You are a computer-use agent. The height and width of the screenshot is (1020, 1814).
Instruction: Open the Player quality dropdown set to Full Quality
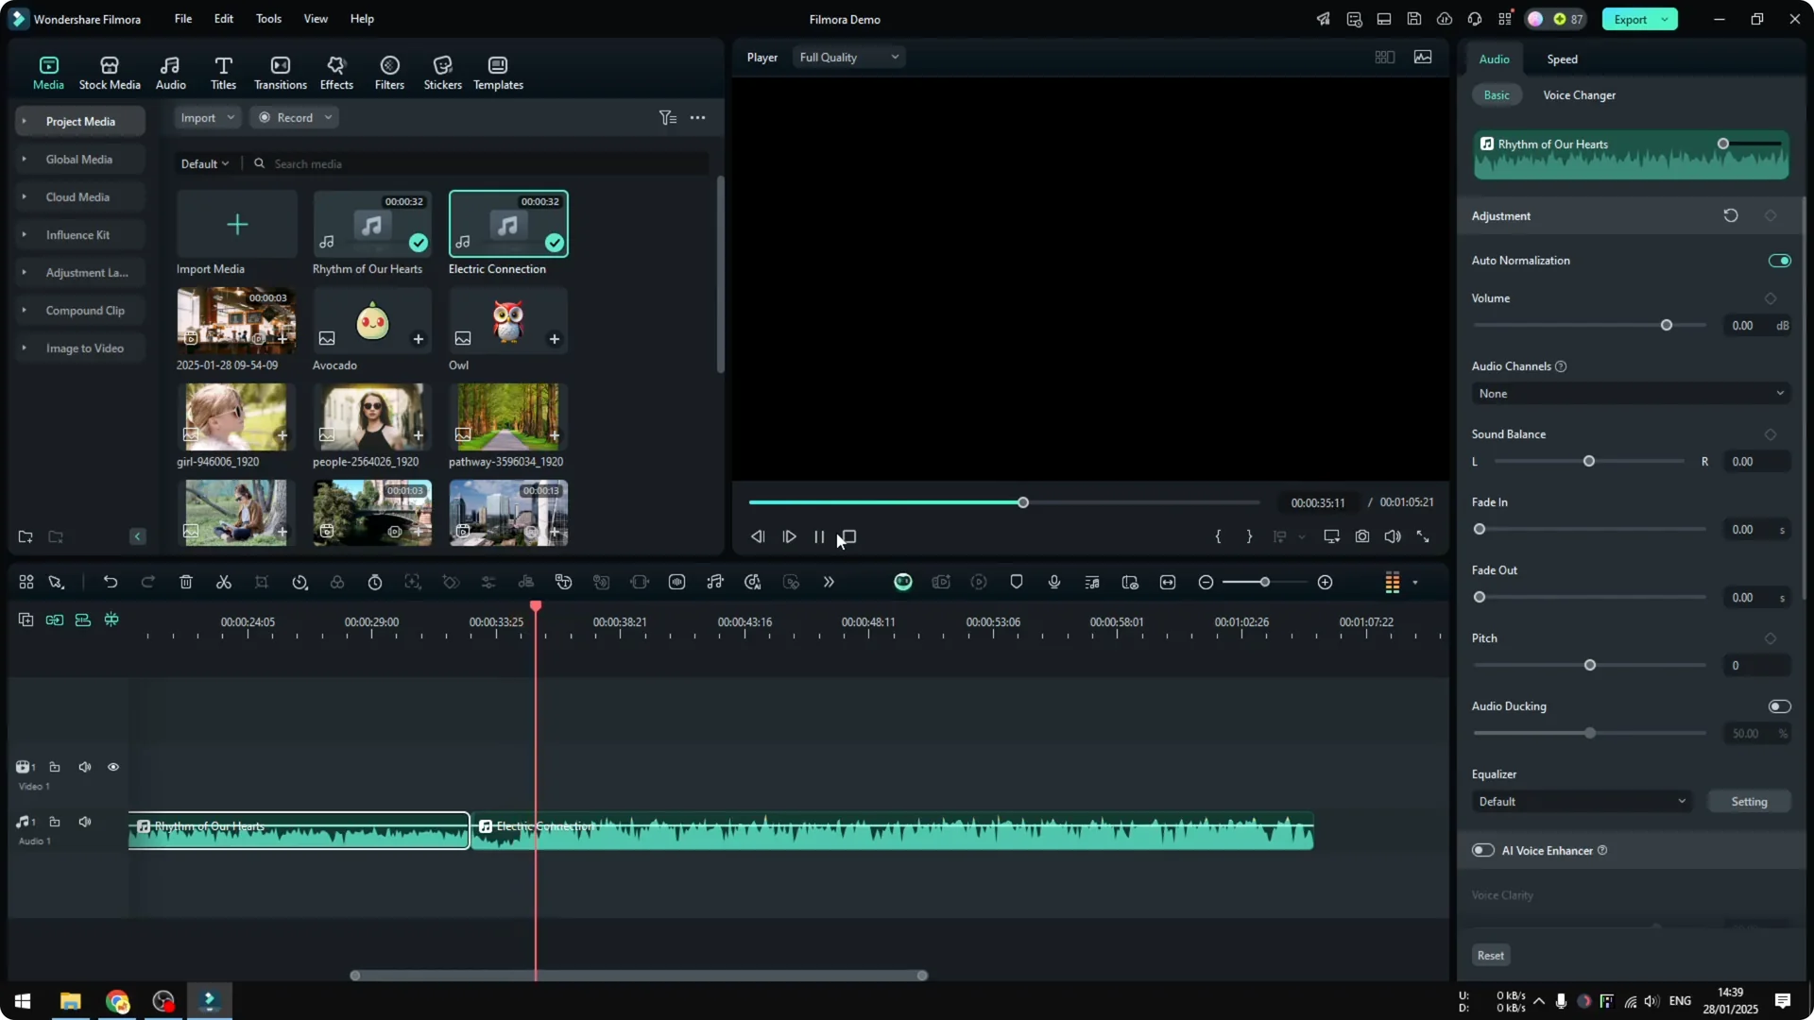pyautogui.click(x=847, y=57)
